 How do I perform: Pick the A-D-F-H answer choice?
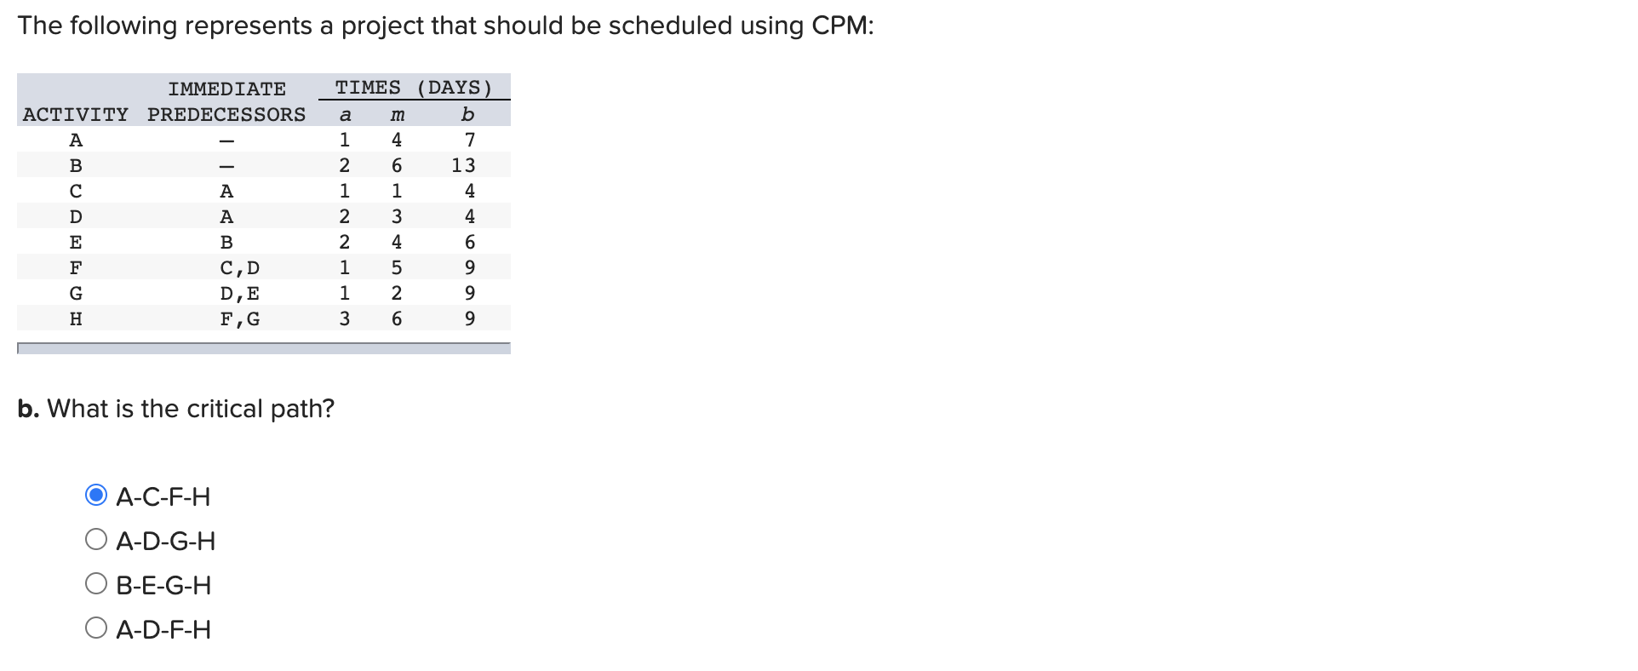click(96, 628)
